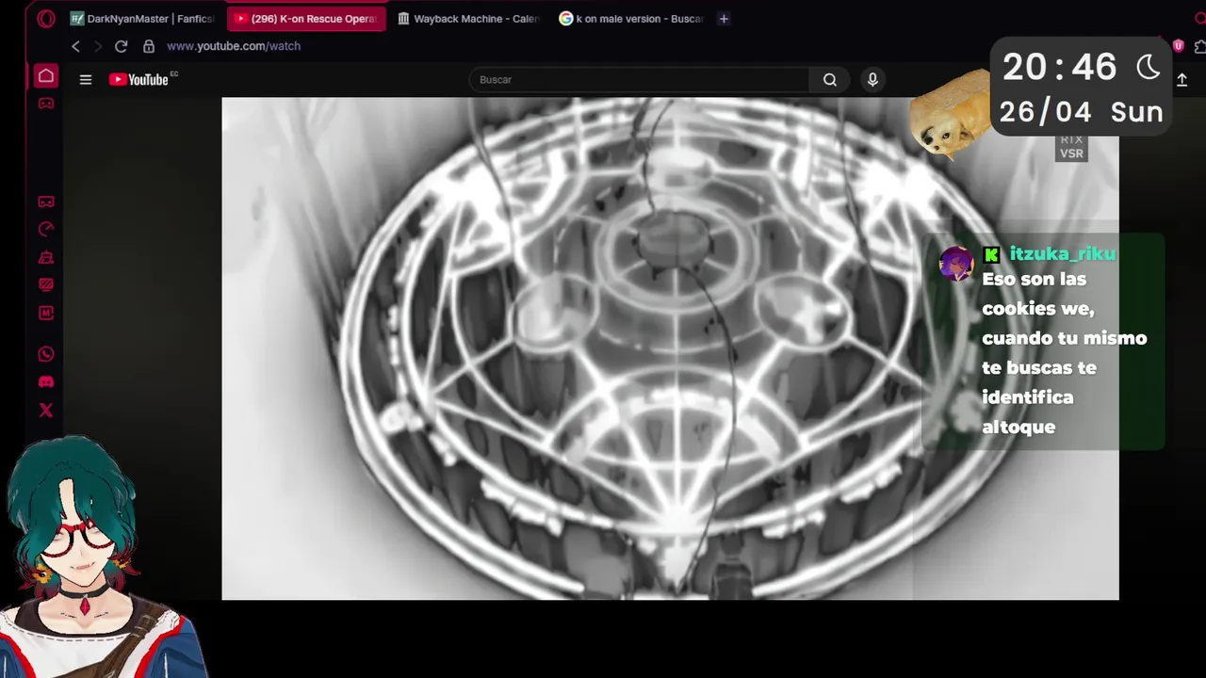Click the 20:46 clock time

[x=1059, y=67]
